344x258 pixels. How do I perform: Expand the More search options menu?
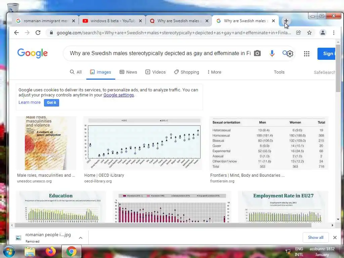pos(214,72)
